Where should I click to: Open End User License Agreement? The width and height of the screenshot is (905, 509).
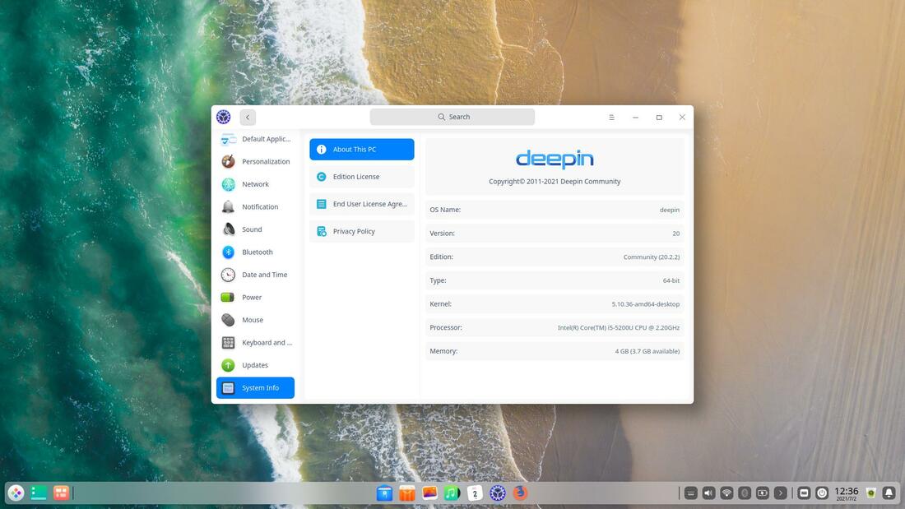362,204
